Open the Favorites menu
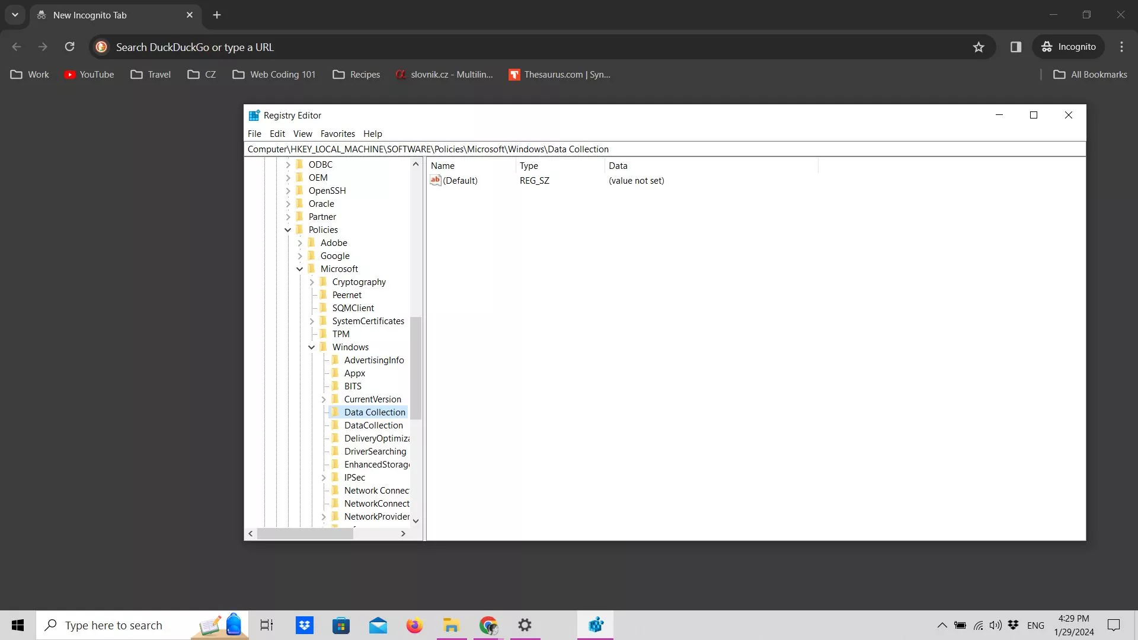Screen dimensions: 1138x640 [337, 134]
